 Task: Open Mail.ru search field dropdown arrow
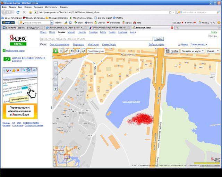(x=52, y=22)
